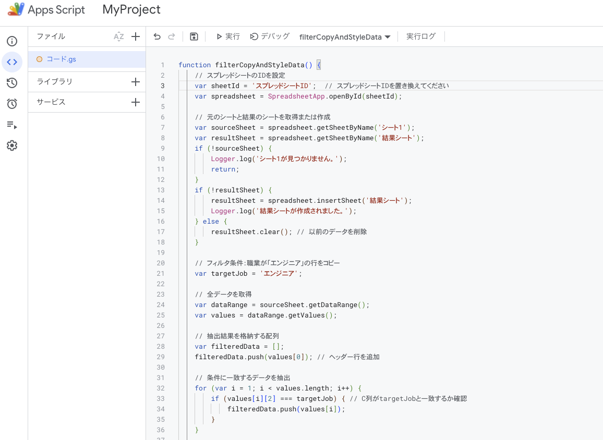Click insertSheet on line 14
603x440 pixels.
[339, 200]
